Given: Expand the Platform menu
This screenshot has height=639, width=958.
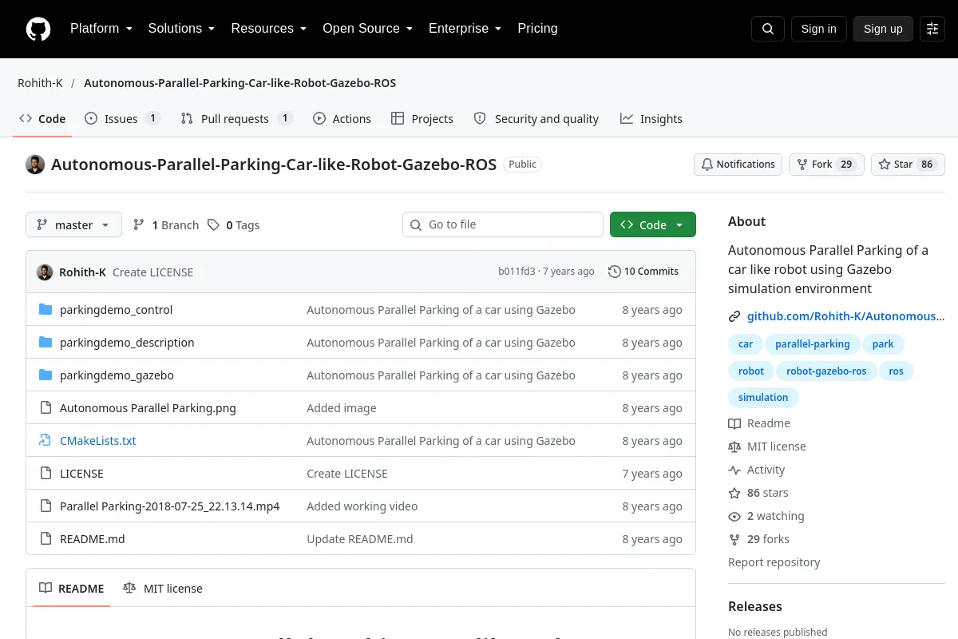Looking at the screenshot, I should click(101, 29).
